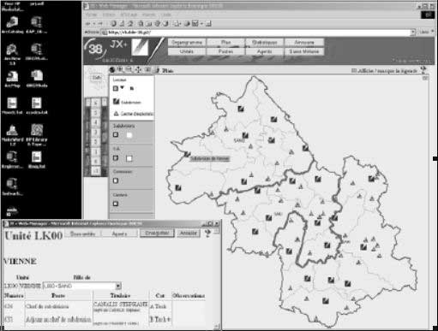Open the Annuaire directory button
438x331 pixels.
(x=304, y=42)
